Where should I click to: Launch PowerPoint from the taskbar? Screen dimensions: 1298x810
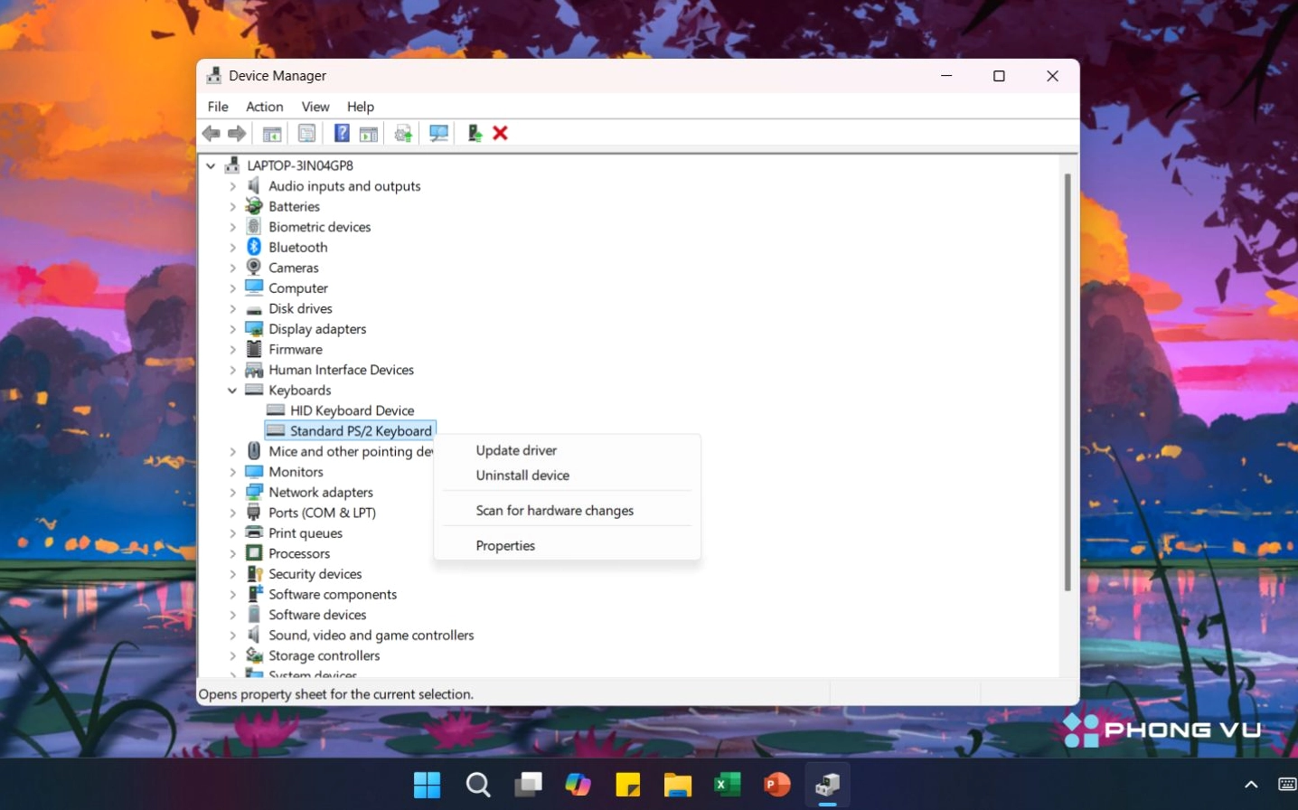coord(777,785)
